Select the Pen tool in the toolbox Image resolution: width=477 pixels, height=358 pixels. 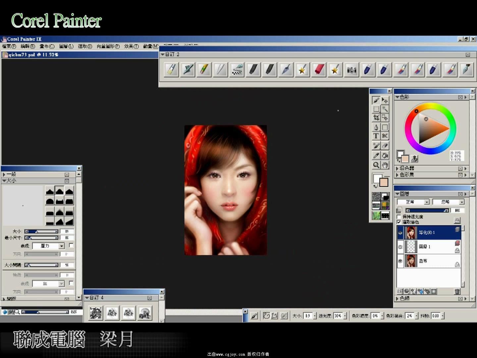coord(376,127)
